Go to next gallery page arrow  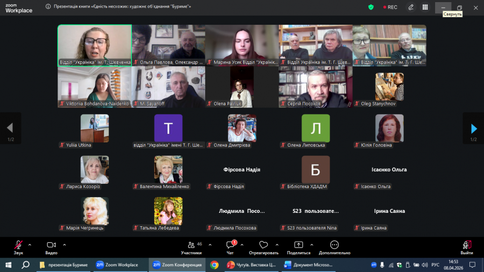[x=474, y=128]
